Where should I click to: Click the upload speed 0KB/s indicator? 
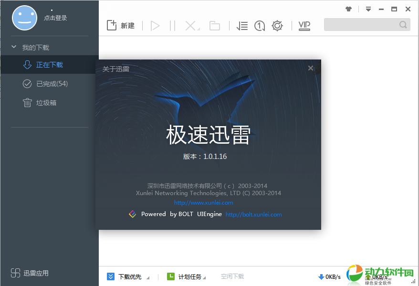coord(377,277)
